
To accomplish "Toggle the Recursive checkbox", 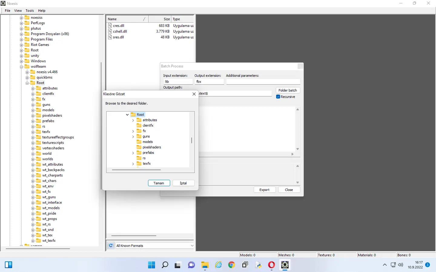I will coord(278,97).
